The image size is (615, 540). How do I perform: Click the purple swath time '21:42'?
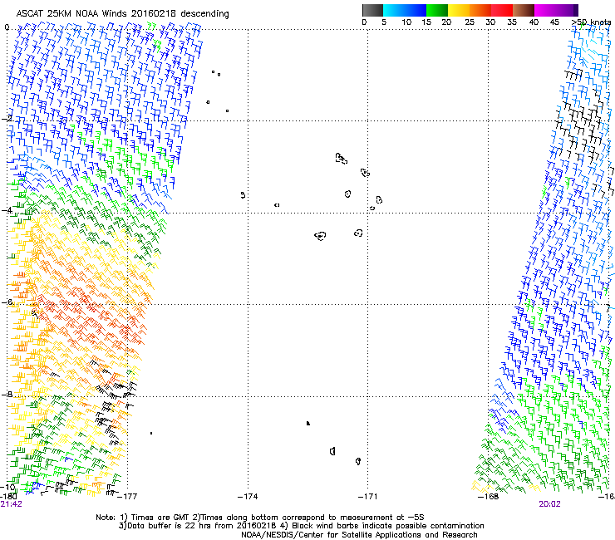11,504
